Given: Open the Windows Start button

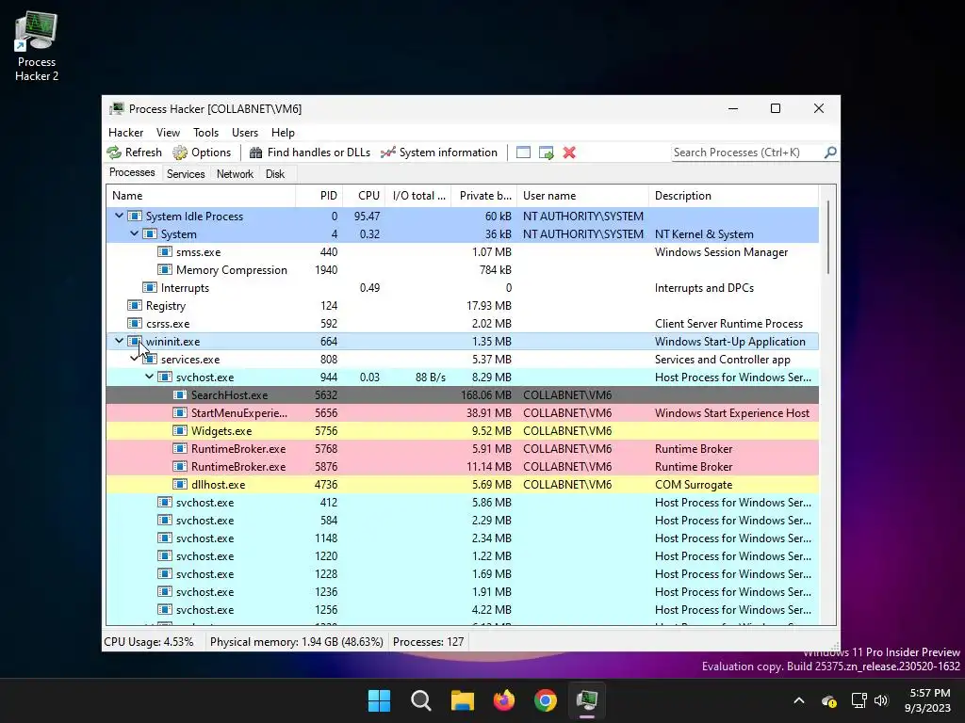Looking at the screenshot, I should click(379, 700).
